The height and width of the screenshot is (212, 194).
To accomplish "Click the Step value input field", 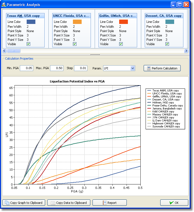I will (x=81, y=68).
